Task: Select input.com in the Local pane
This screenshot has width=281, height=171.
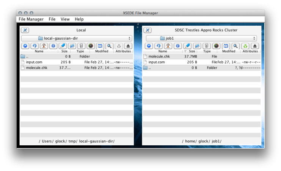Action: tap(77, 62)
